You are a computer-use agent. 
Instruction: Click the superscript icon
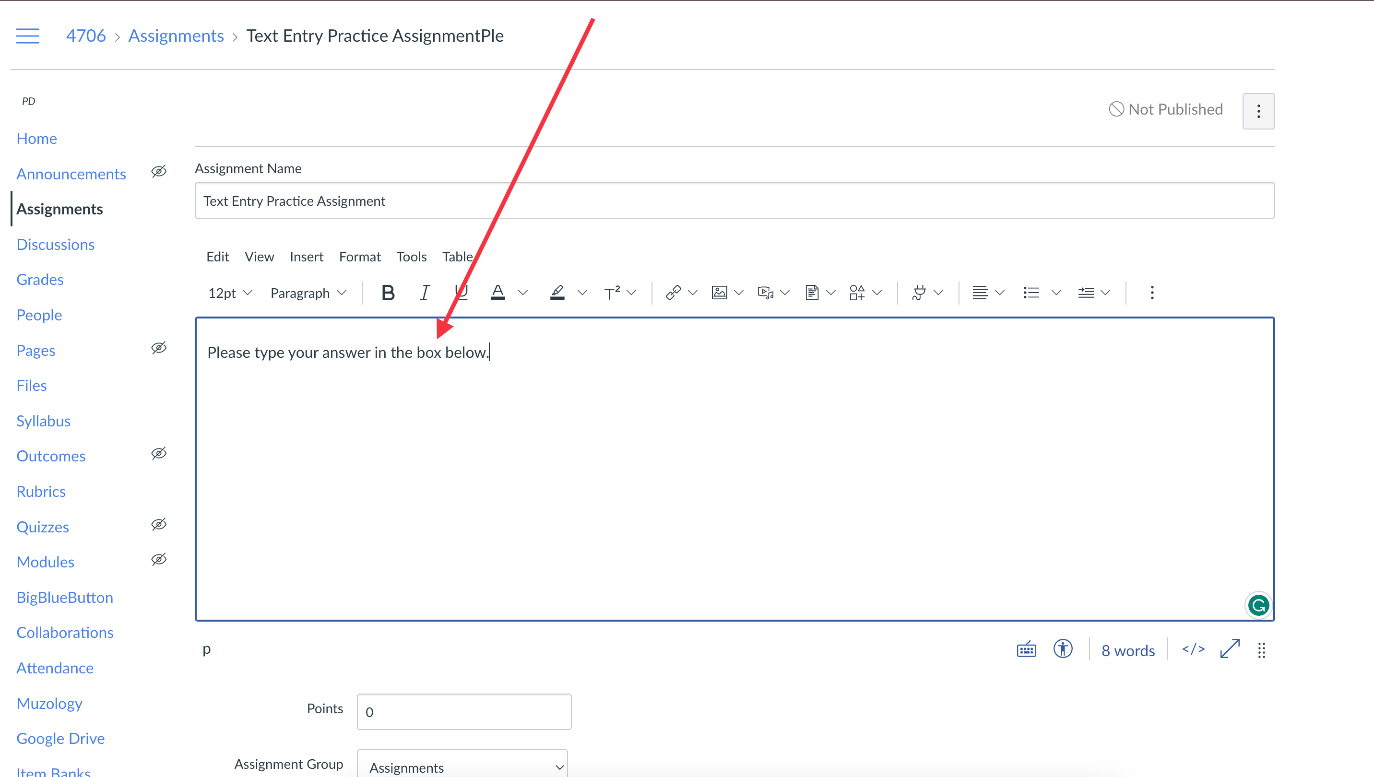click(x=612, y=293)
